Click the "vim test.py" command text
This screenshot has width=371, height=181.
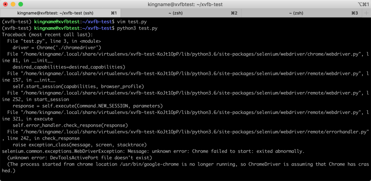132,22
